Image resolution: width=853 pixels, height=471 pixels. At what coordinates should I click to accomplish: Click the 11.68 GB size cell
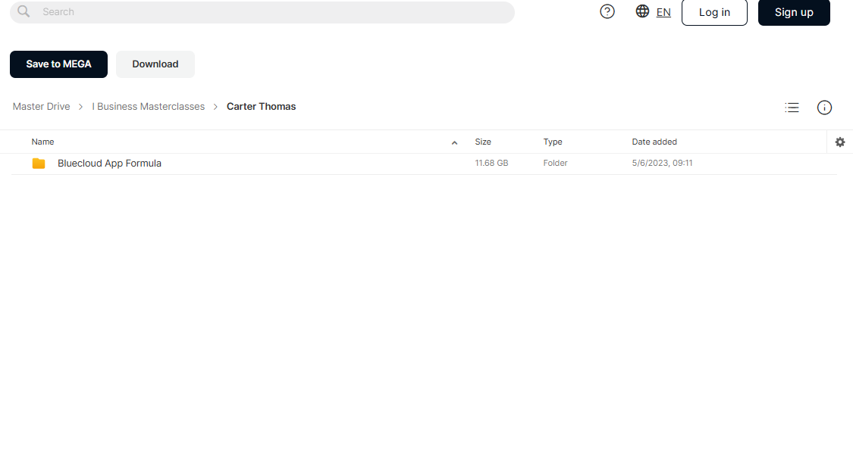click(x=491, y=163)
